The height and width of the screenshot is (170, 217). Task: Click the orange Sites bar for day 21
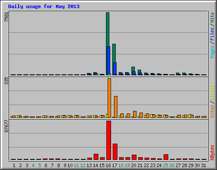(141, 115)
